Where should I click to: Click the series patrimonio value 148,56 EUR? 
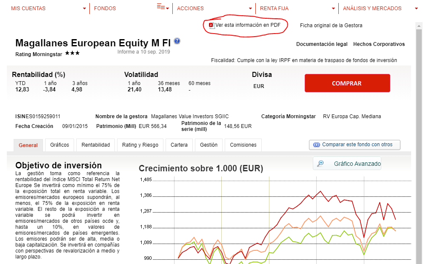[238, 126]
